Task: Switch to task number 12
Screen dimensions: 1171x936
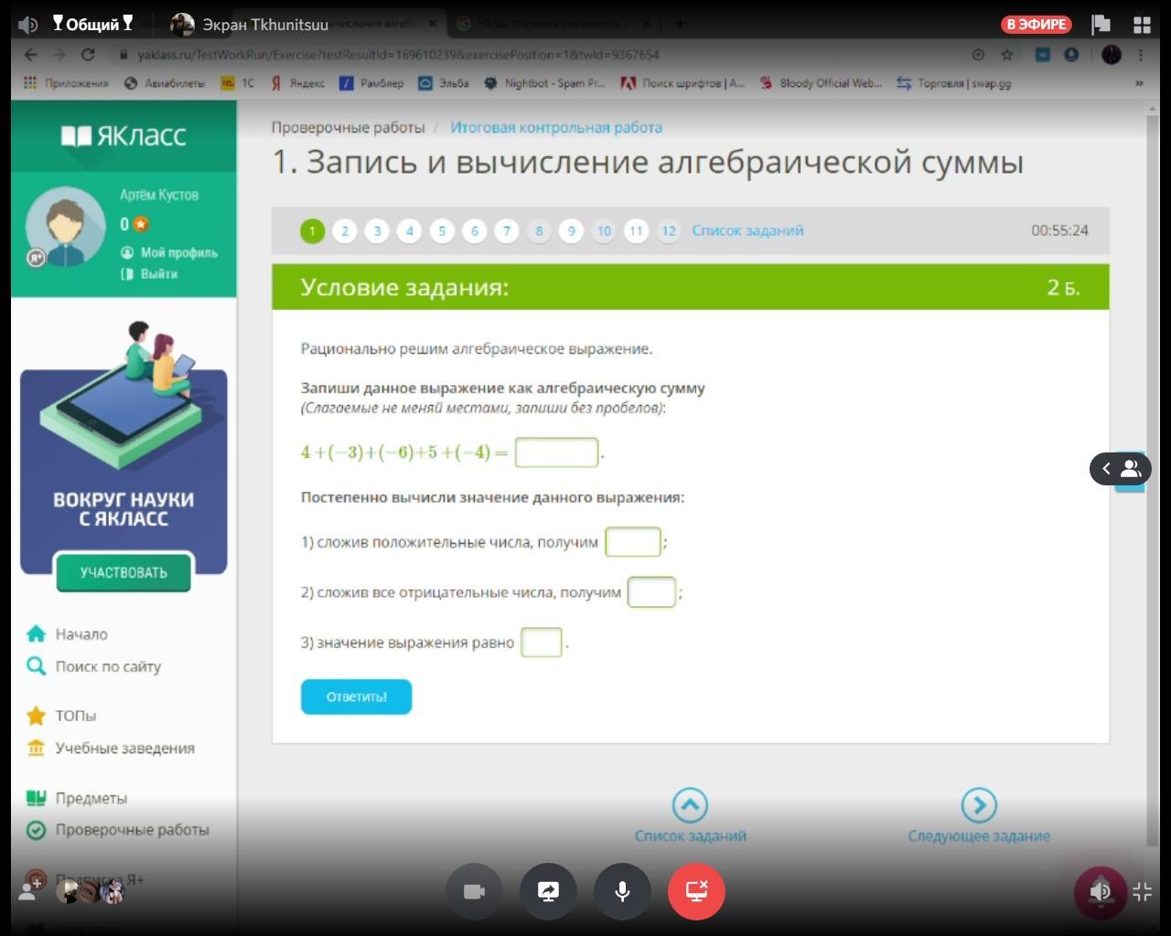Action: coord(669,231)
